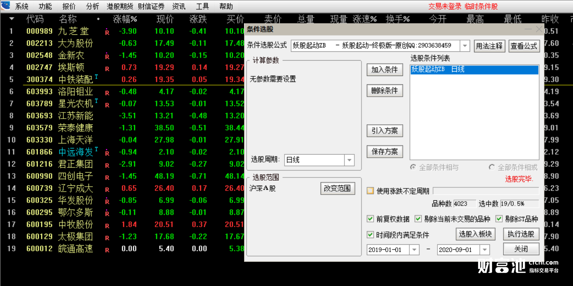
Task: Open the start date 2019-01-01 dropdown
Action: click(x=414, y=250)
